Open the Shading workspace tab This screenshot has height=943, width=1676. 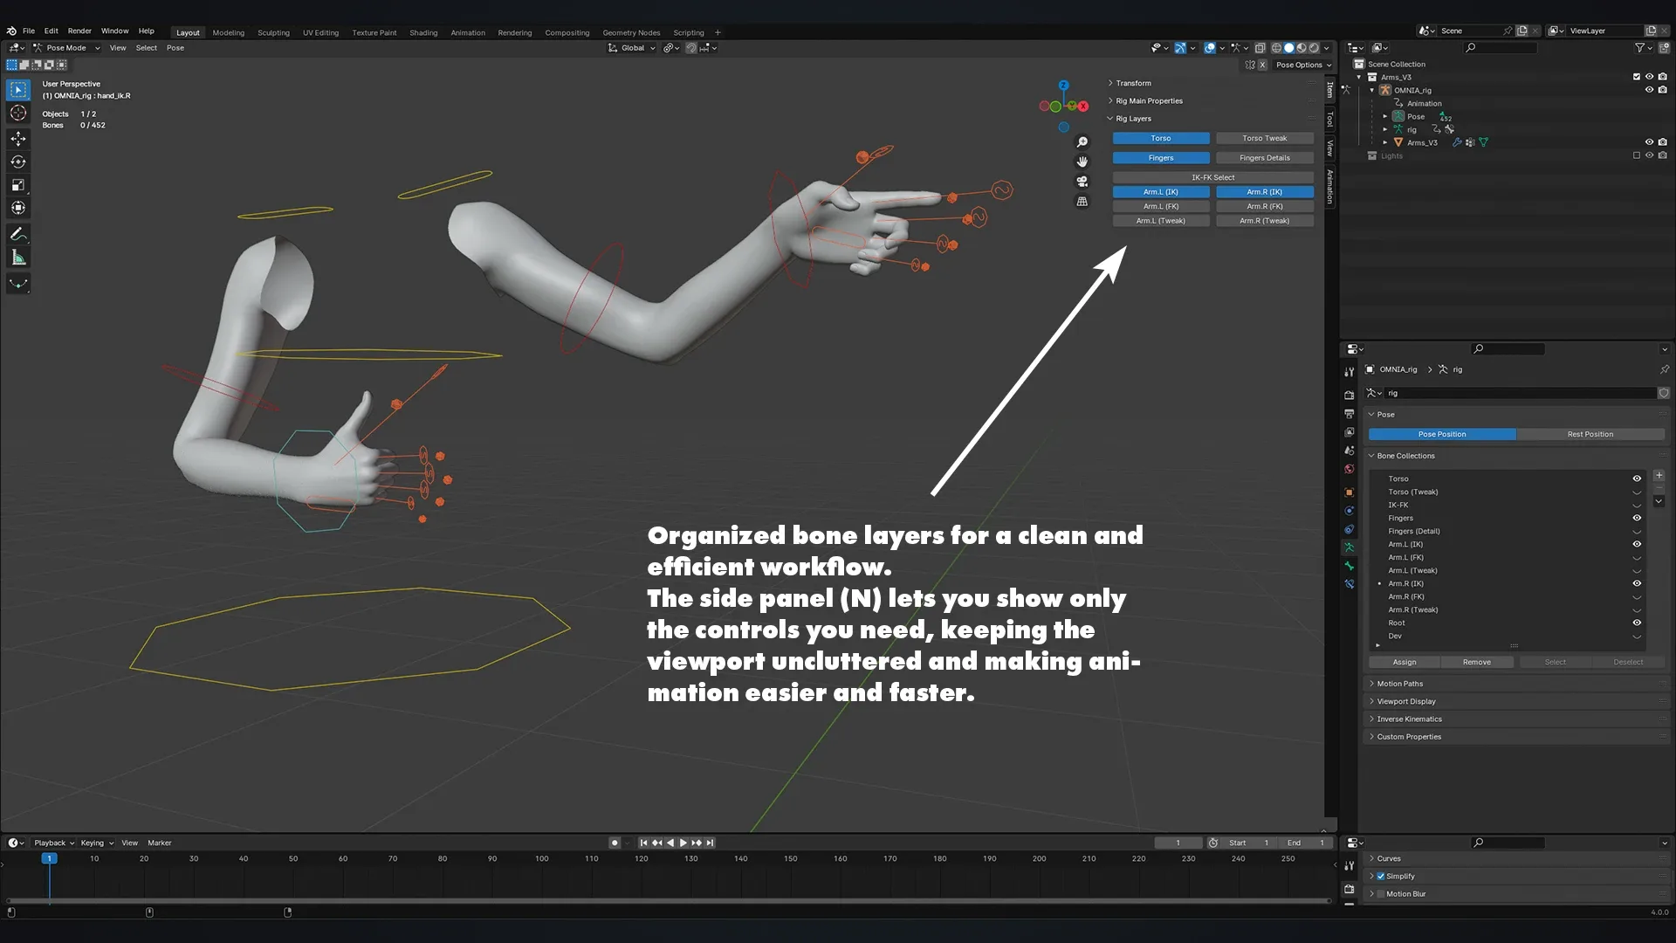click(423, 32)
